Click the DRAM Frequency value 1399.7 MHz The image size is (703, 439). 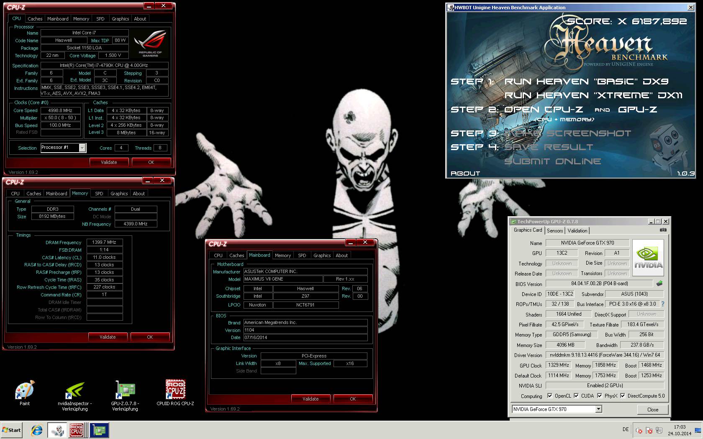pyautogui.click(x=105, y=242)
